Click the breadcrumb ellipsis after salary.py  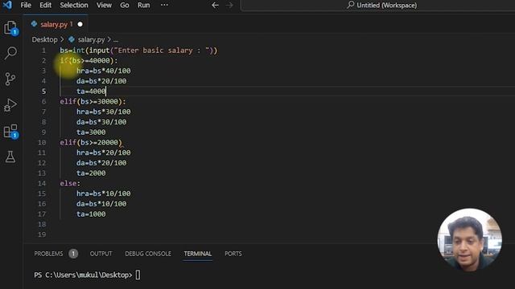coord(116,40)
